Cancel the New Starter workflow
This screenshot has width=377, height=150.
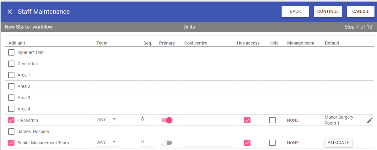coord(360,12)
